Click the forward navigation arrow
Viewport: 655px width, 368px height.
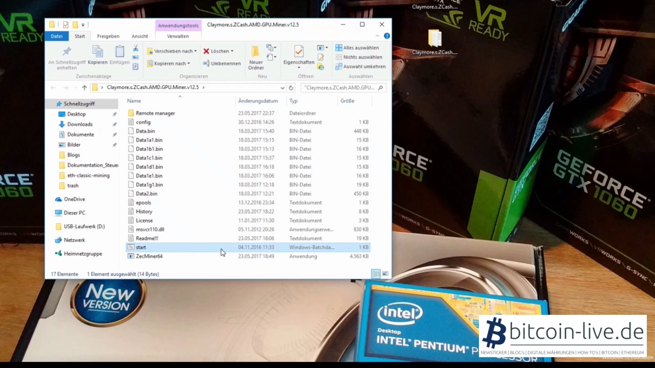point(65,87)
